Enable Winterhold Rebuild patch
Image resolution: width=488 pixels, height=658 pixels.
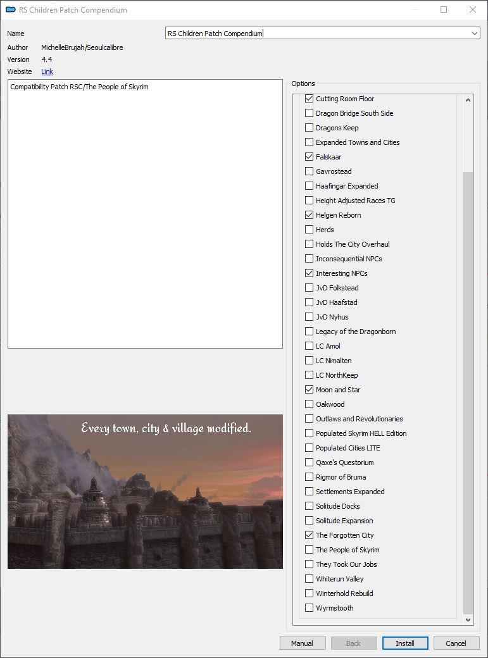(309, 593)
